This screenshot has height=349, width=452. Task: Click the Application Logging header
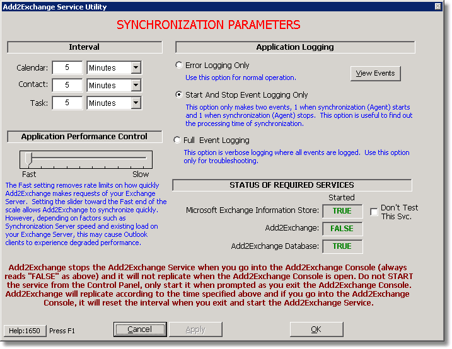[x=295, y=47]
